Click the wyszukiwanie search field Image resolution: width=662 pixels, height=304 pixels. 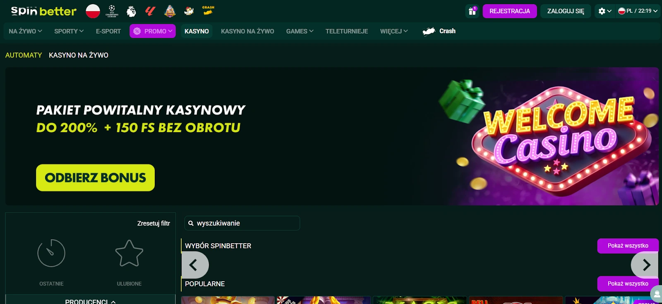[242, 223]
